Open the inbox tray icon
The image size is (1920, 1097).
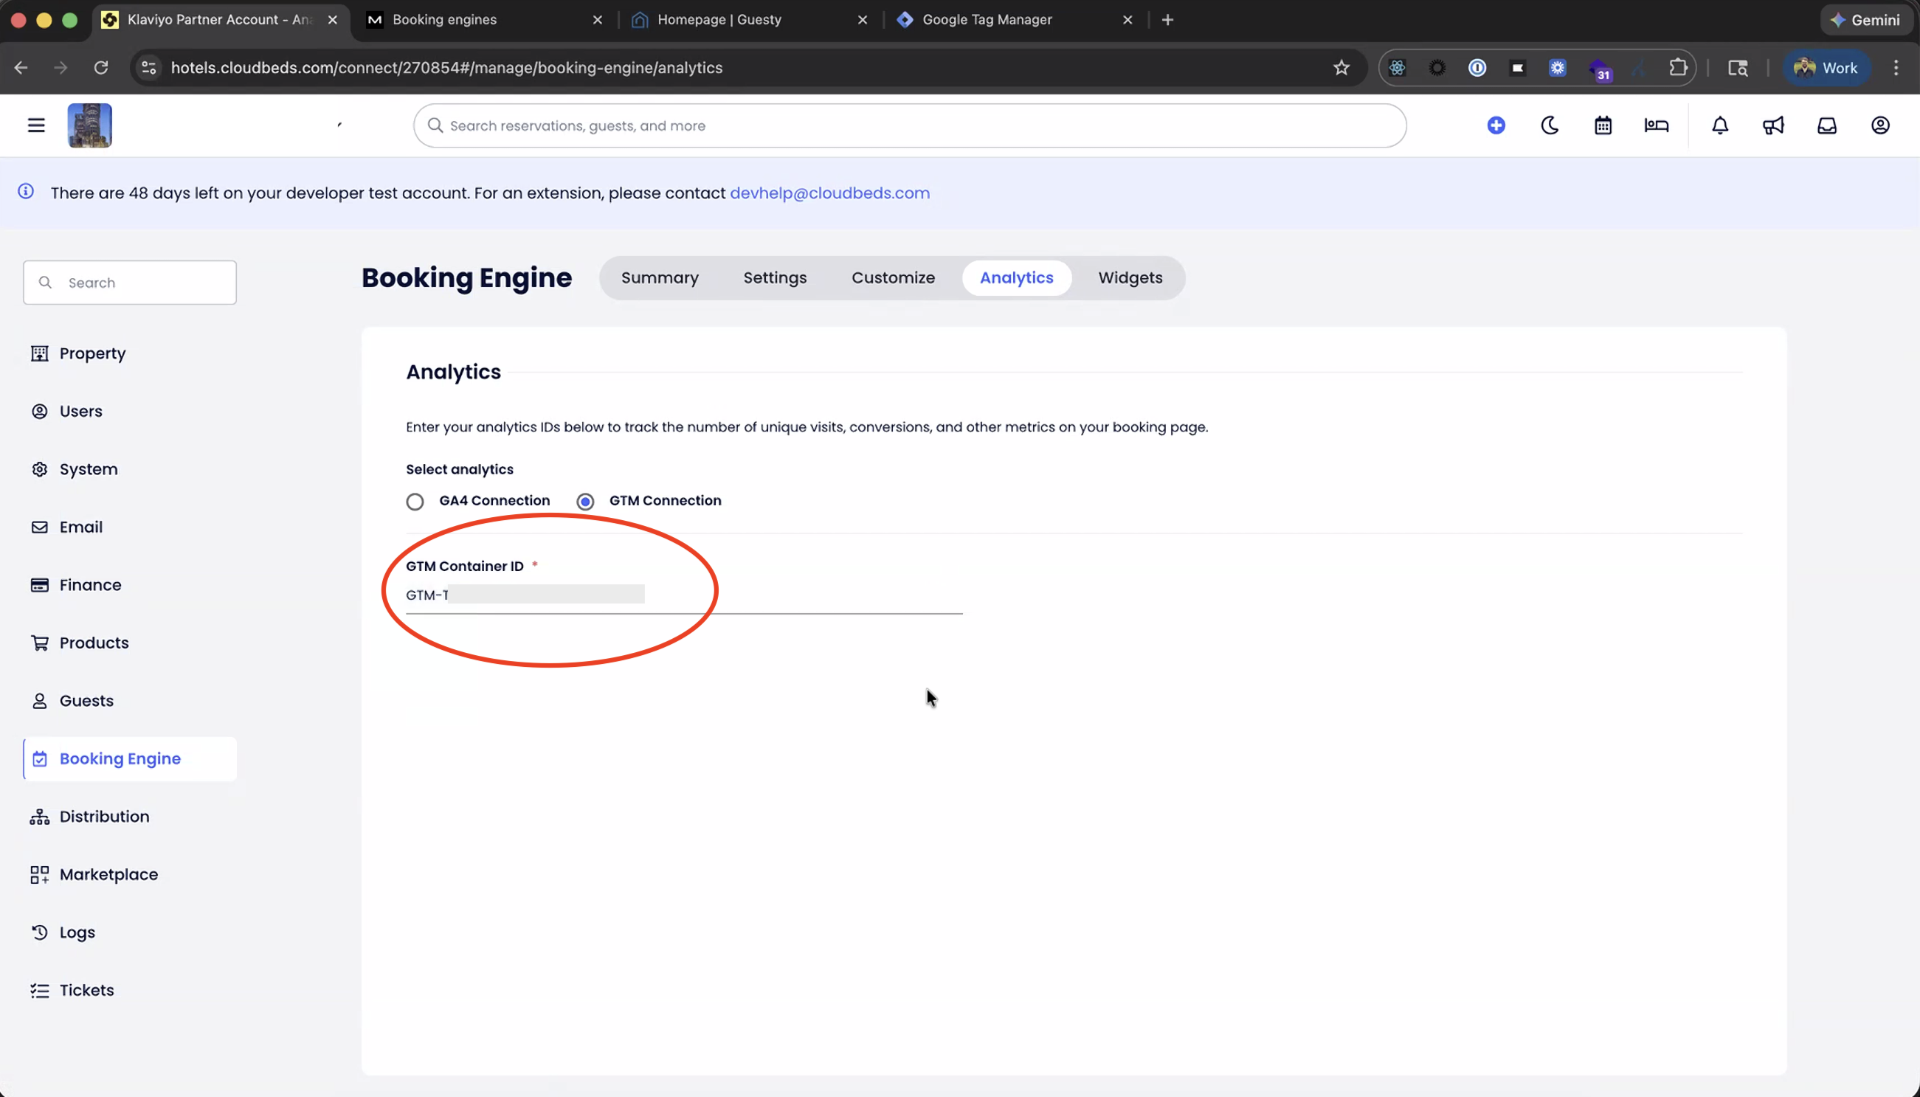coord(1826,125)
